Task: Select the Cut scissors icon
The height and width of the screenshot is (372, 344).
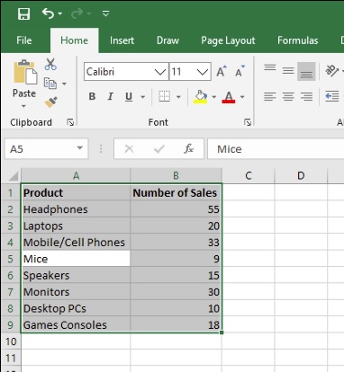Action: [x=50, y=64]
